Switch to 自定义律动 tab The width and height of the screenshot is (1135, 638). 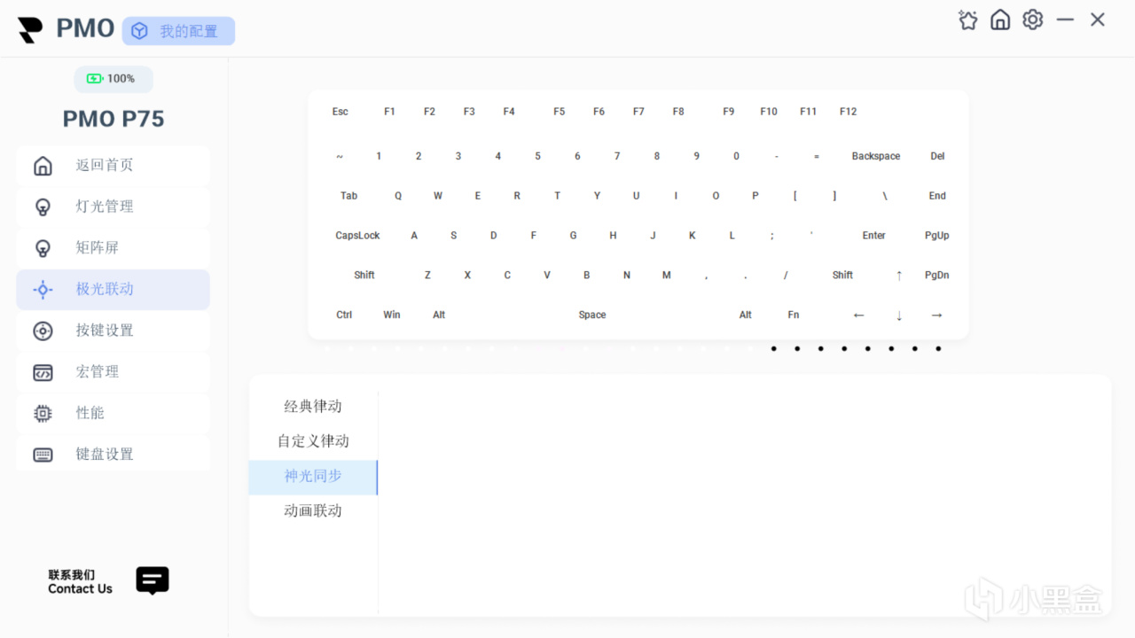click(313, 441)
